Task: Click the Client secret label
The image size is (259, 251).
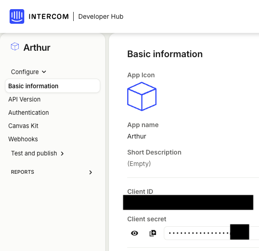Action: click(x=147, y=219)
